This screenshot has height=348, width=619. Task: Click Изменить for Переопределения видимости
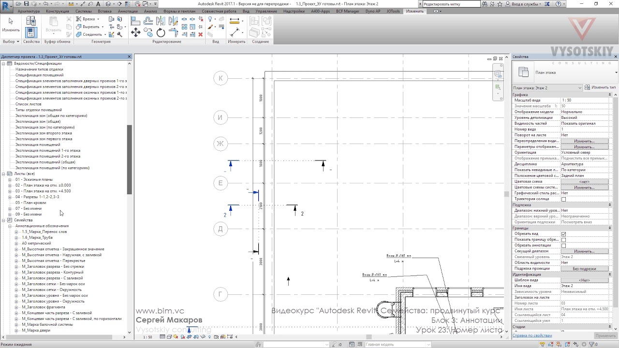[x=584, y=141]
